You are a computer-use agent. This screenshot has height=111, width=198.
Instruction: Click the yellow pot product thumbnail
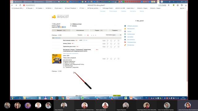57,59
